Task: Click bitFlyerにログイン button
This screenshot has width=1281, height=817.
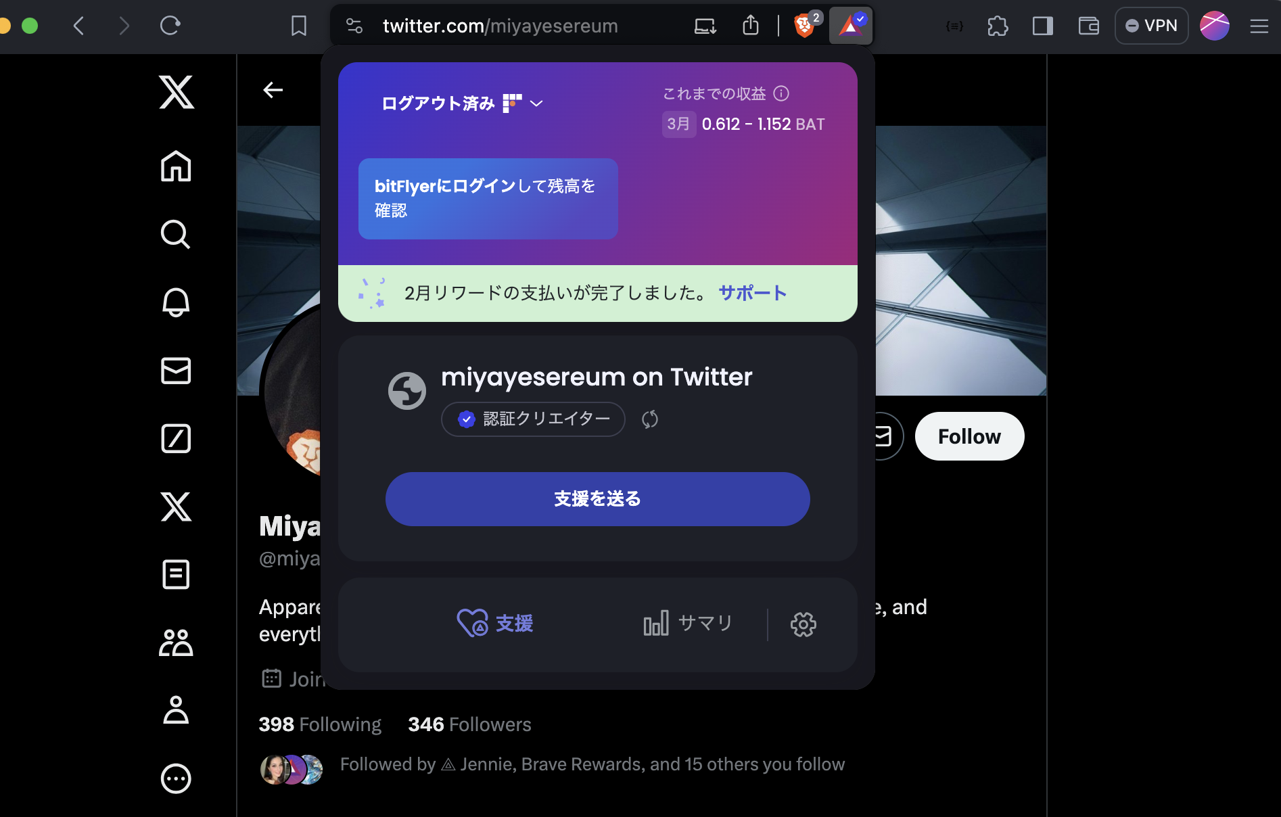Action: pos(488,199)
